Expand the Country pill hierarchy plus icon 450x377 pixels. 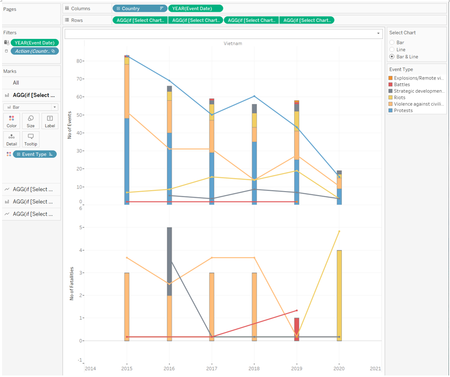(x=118, y=8)
